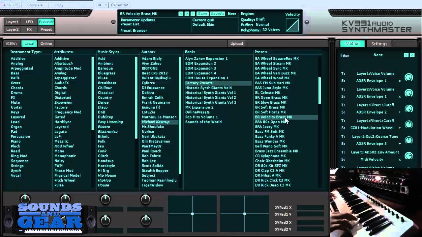Screen dimensions: 422x237
Task: Open the Browser page button
Action: (46, 22)
